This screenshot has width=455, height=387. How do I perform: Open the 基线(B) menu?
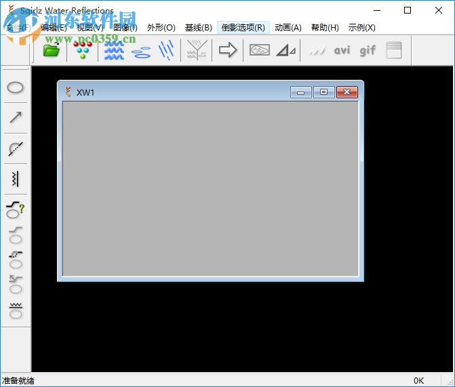click(199, 28)
